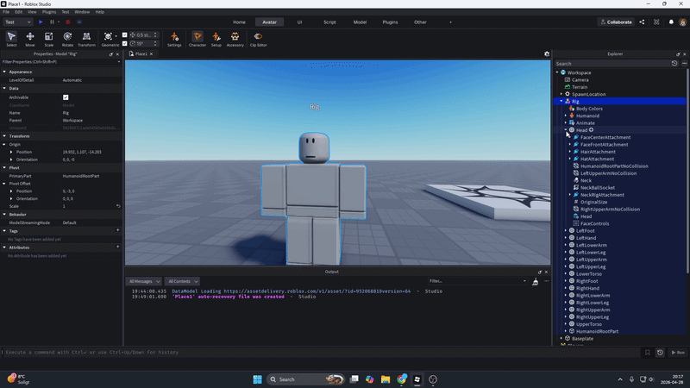Open the Accessory tool

click(235, 39)
